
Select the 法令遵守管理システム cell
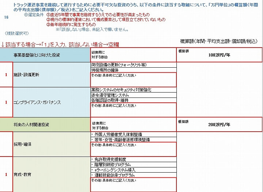133,95
